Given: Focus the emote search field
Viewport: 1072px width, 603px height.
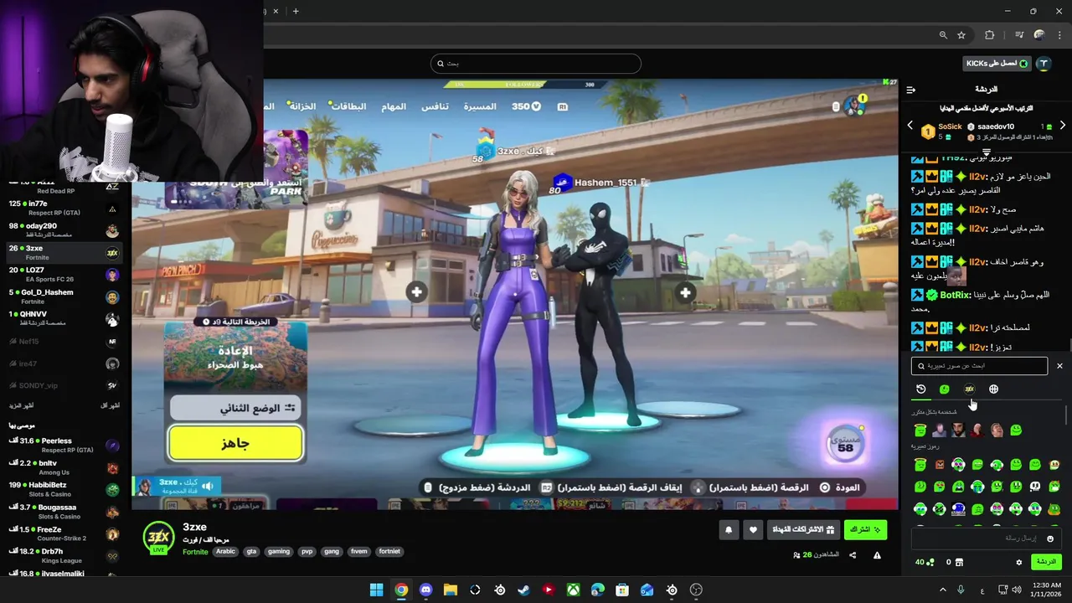Looking at the screenshot, I should point(979,366).
